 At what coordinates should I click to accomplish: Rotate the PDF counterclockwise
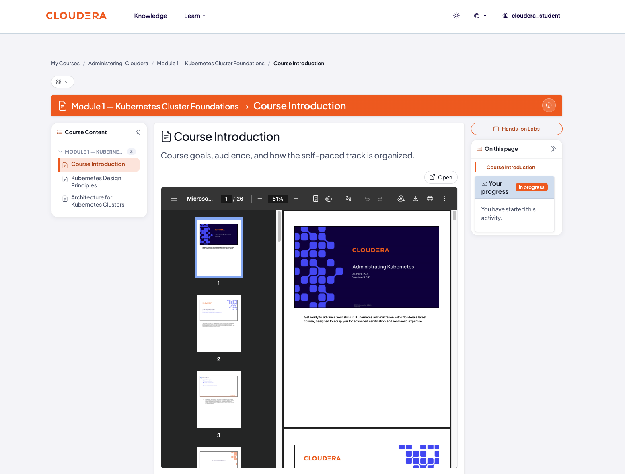(329, 199)
